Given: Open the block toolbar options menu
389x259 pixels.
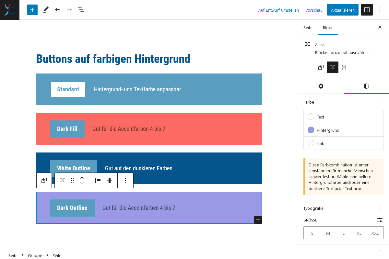Looking at the screenshot, I should 125,180.
